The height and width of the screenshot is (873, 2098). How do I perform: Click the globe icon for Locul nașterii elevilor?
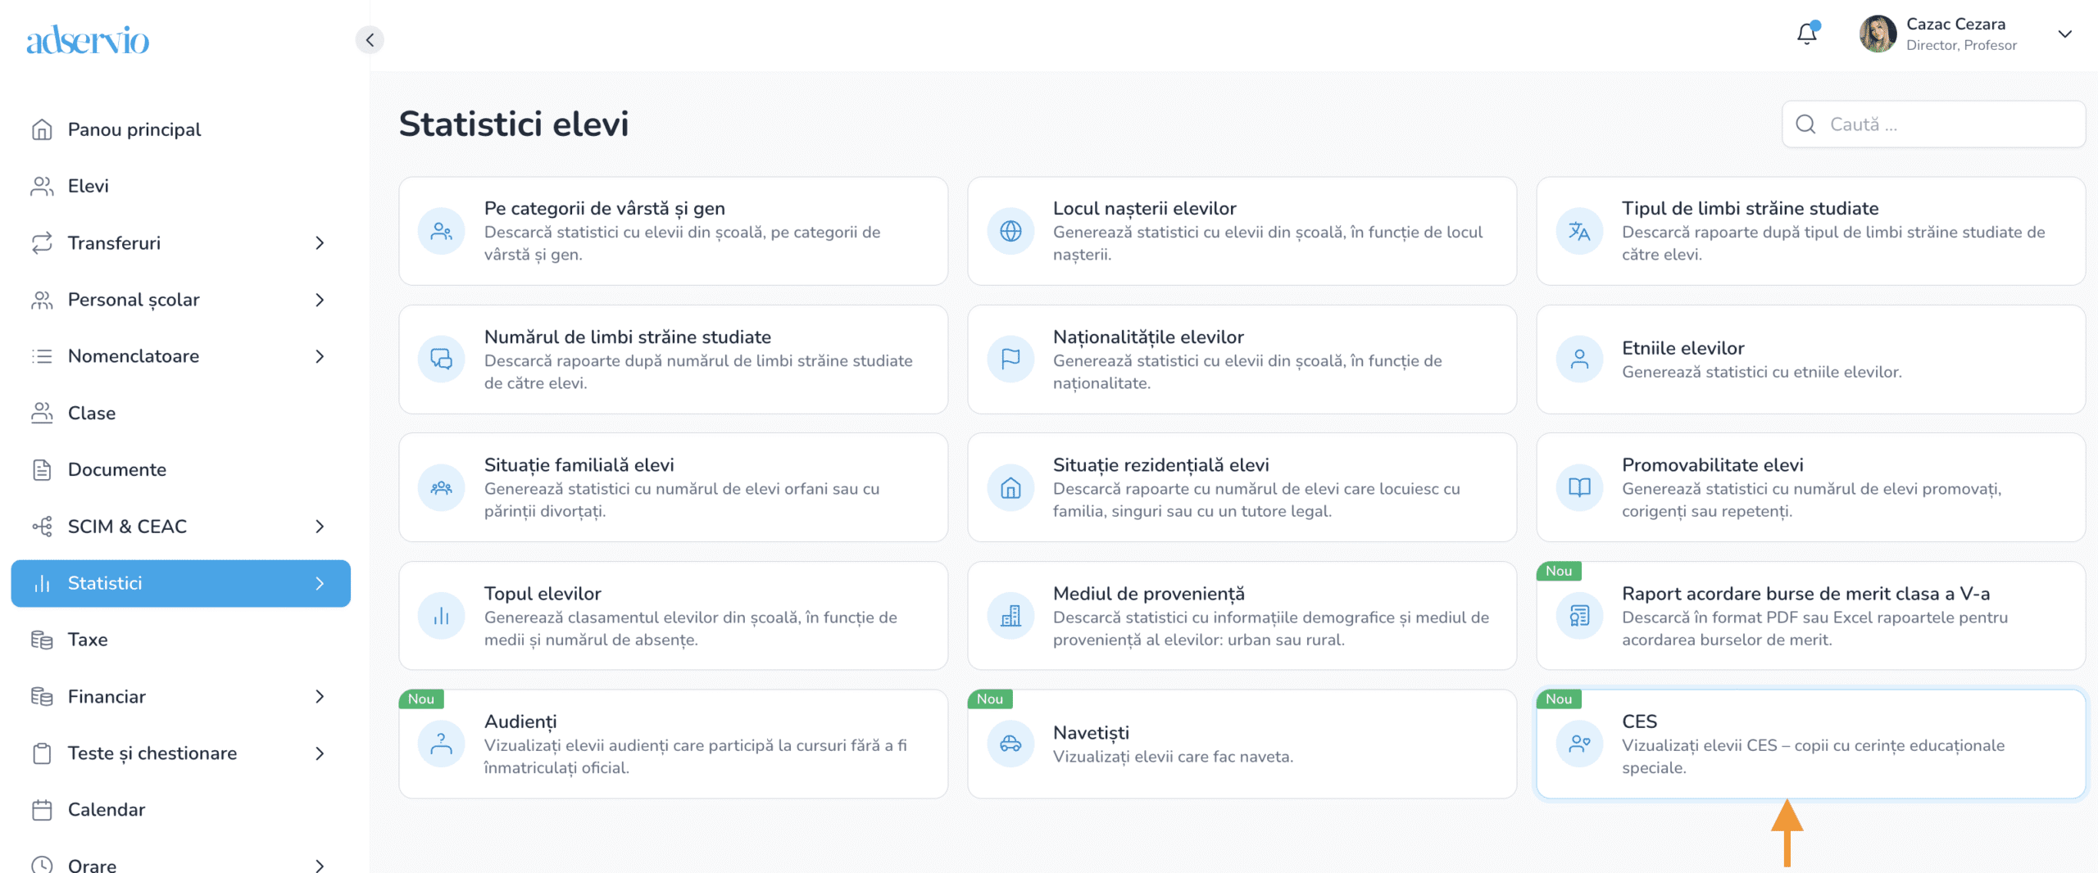(1010, 232)
